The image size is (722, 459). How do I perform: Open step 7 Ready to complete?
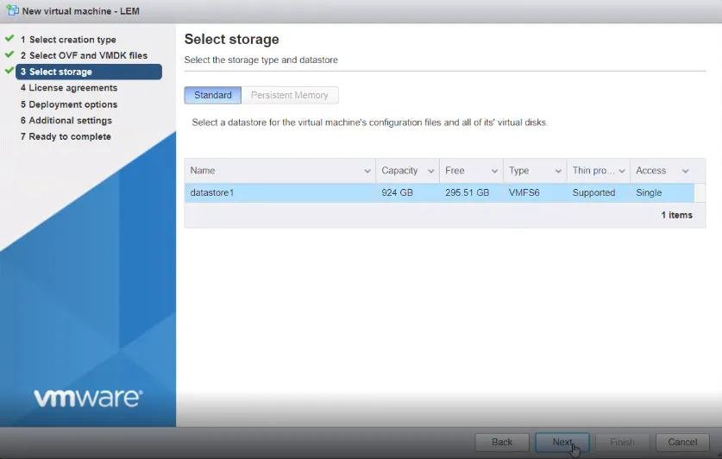coord(66,136)
